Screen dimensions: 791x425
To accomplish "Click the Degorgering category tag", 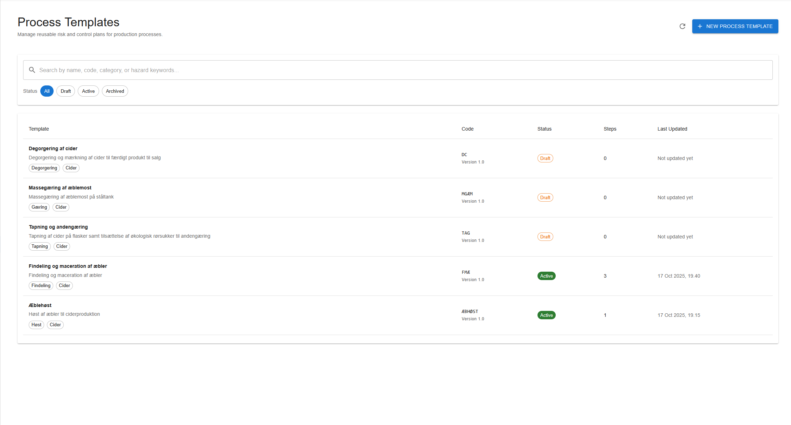I will (x=44, y=168).
